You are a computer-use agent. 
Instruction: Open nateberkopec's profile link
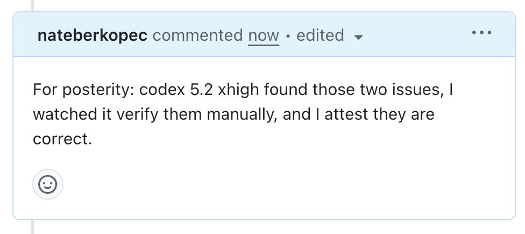click(x=93, y=35)
